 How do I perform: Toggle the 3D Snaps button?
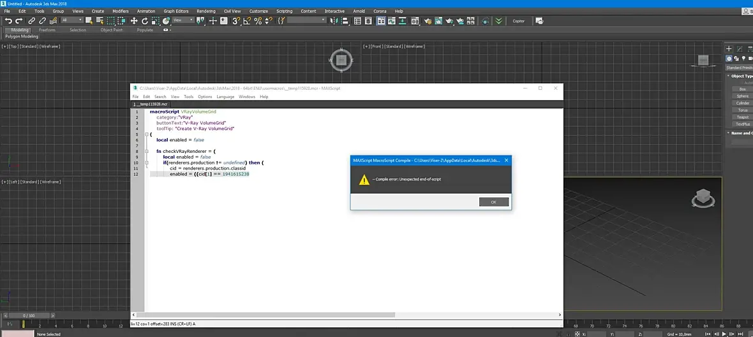pos(235,21)
